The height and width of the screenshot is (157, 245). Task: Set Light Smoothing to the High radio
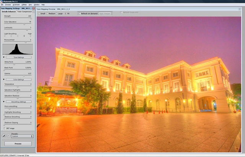pos(31,36)
